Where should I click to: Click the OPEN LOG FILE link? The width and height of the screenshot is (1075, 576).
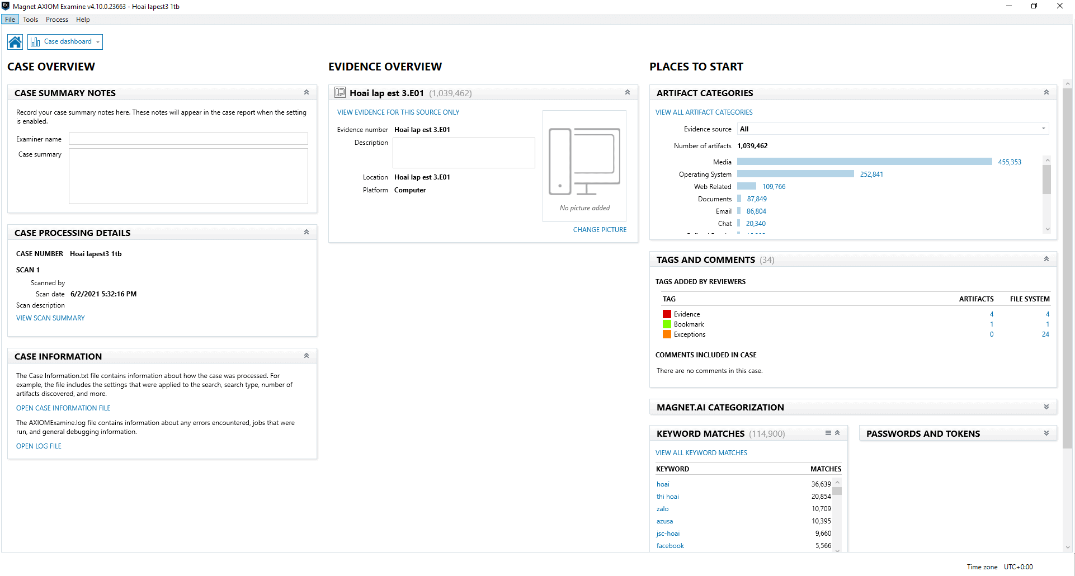(x=39, y=446)
